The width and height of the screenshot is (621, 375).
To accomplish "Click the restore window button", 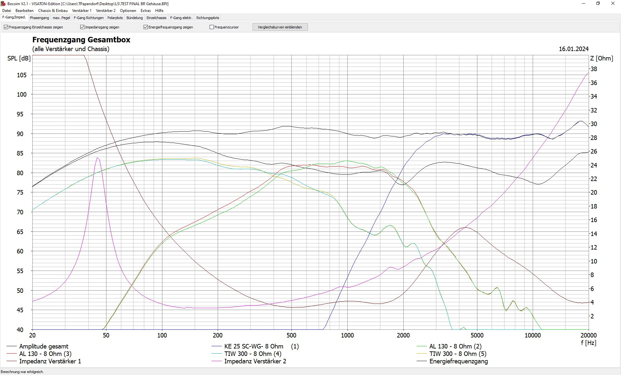I will pyautogui.click(x=598, y=4).
